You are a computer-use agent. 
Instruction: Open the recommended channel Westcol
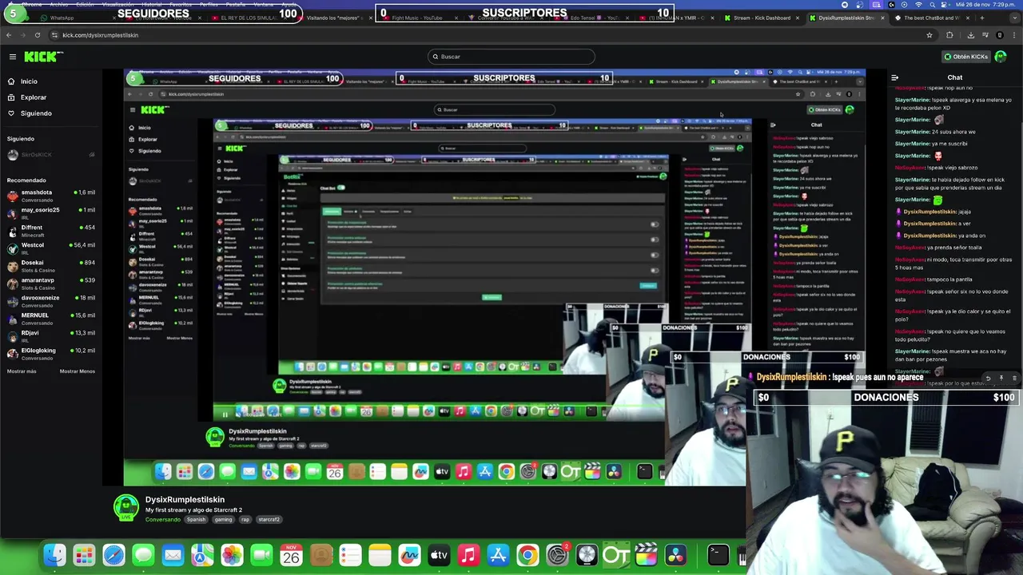[51, 248]
